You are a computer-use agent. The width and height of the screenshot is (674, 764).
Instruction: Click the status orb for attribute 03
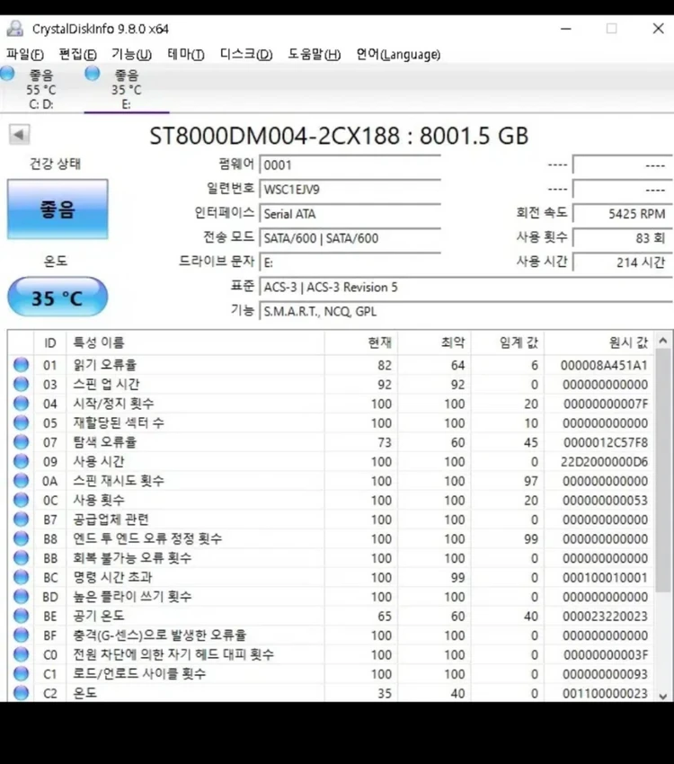tap(21, 384)
